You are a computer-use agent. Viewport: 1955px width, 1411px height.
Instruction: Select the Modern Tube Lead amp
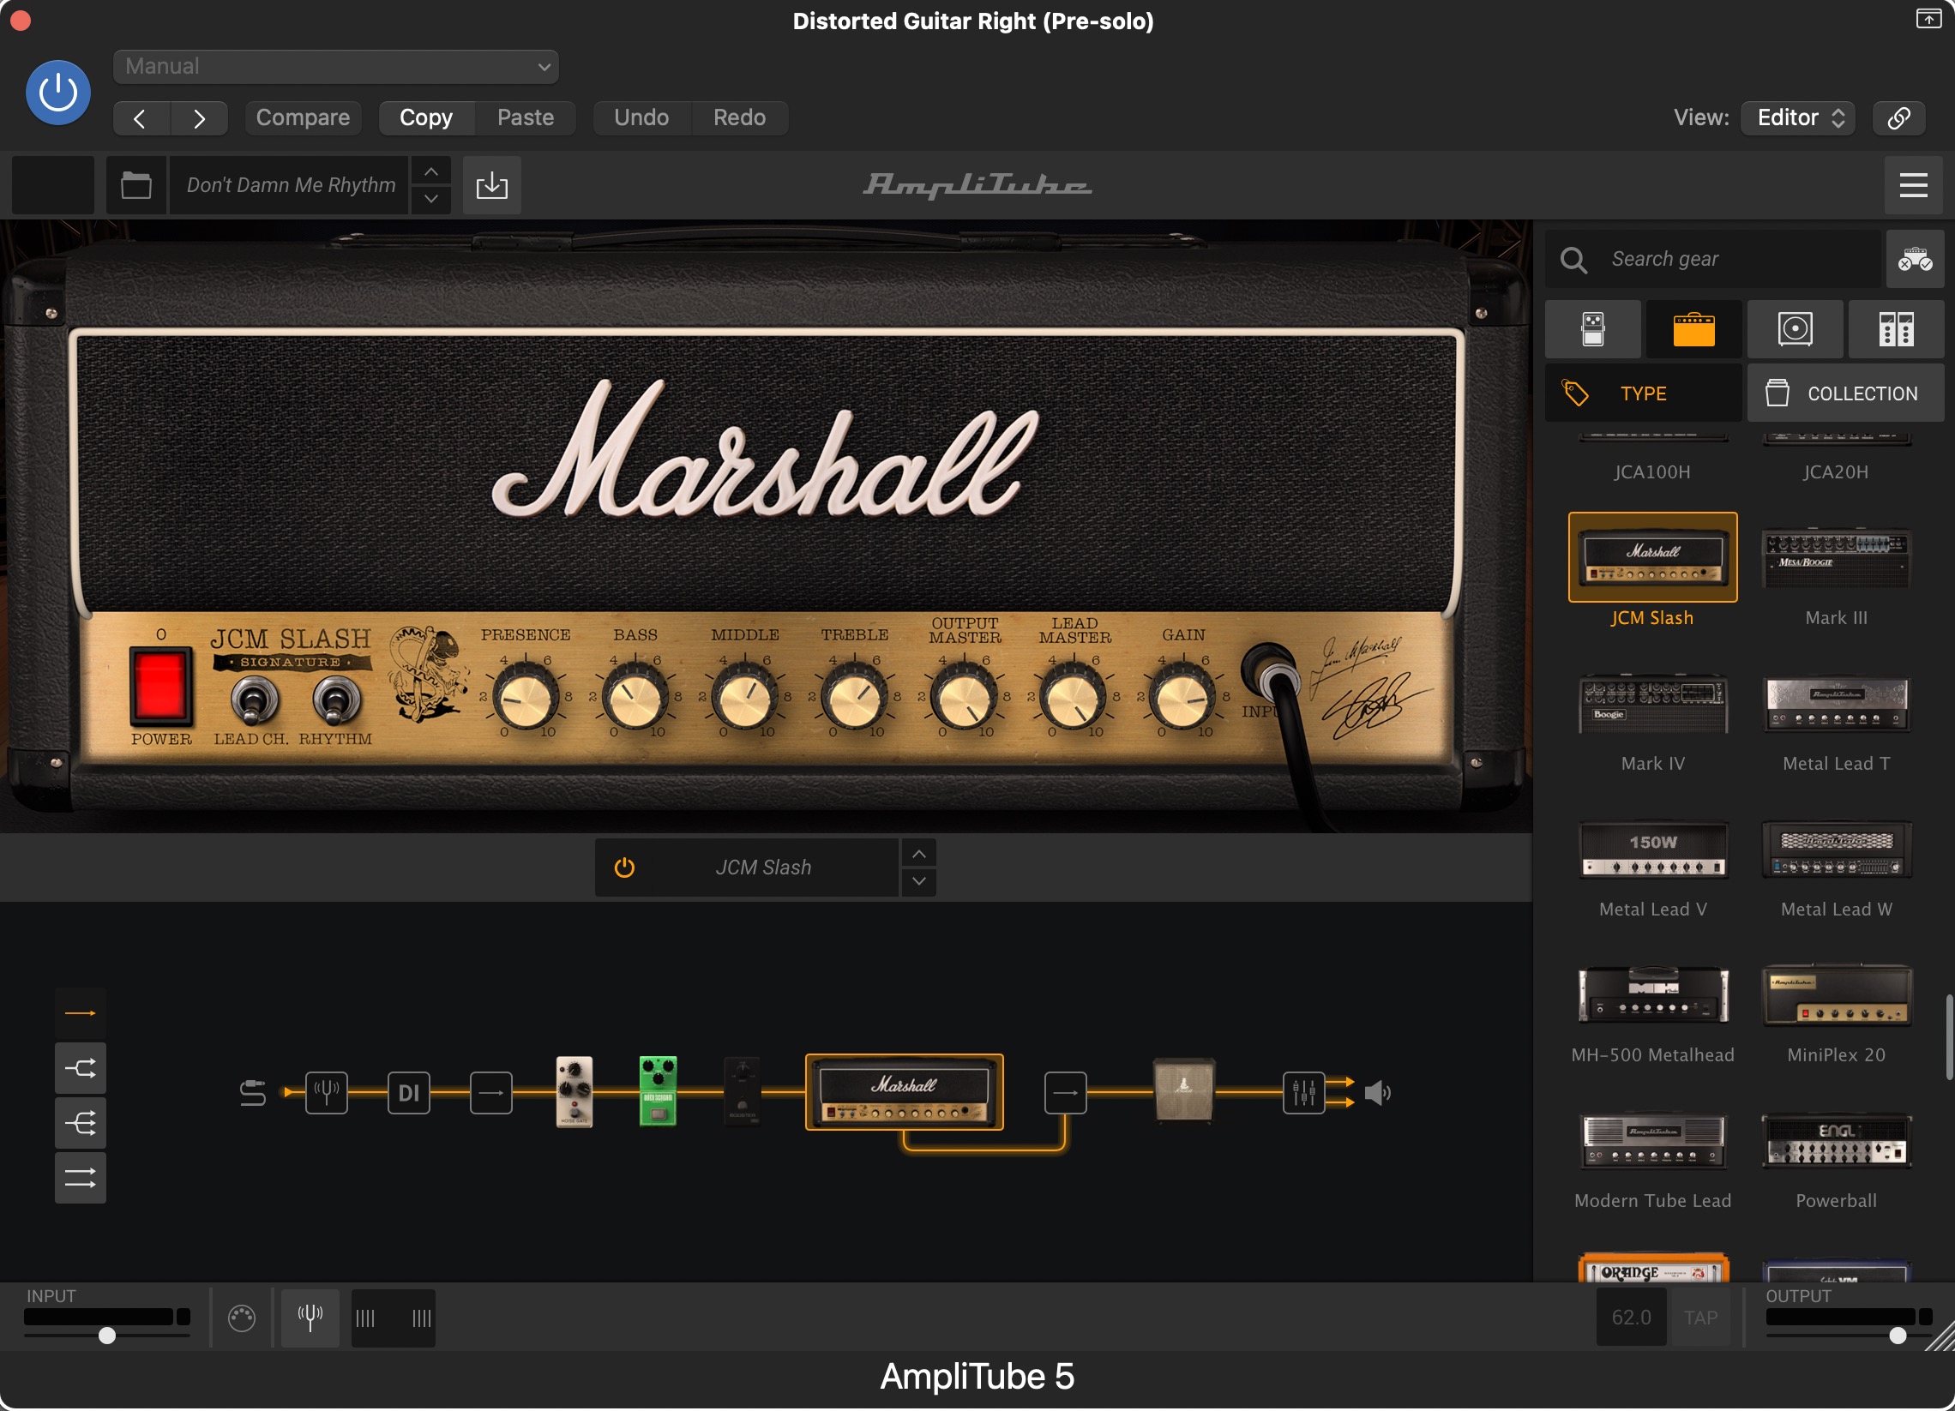point(1652,1140)
